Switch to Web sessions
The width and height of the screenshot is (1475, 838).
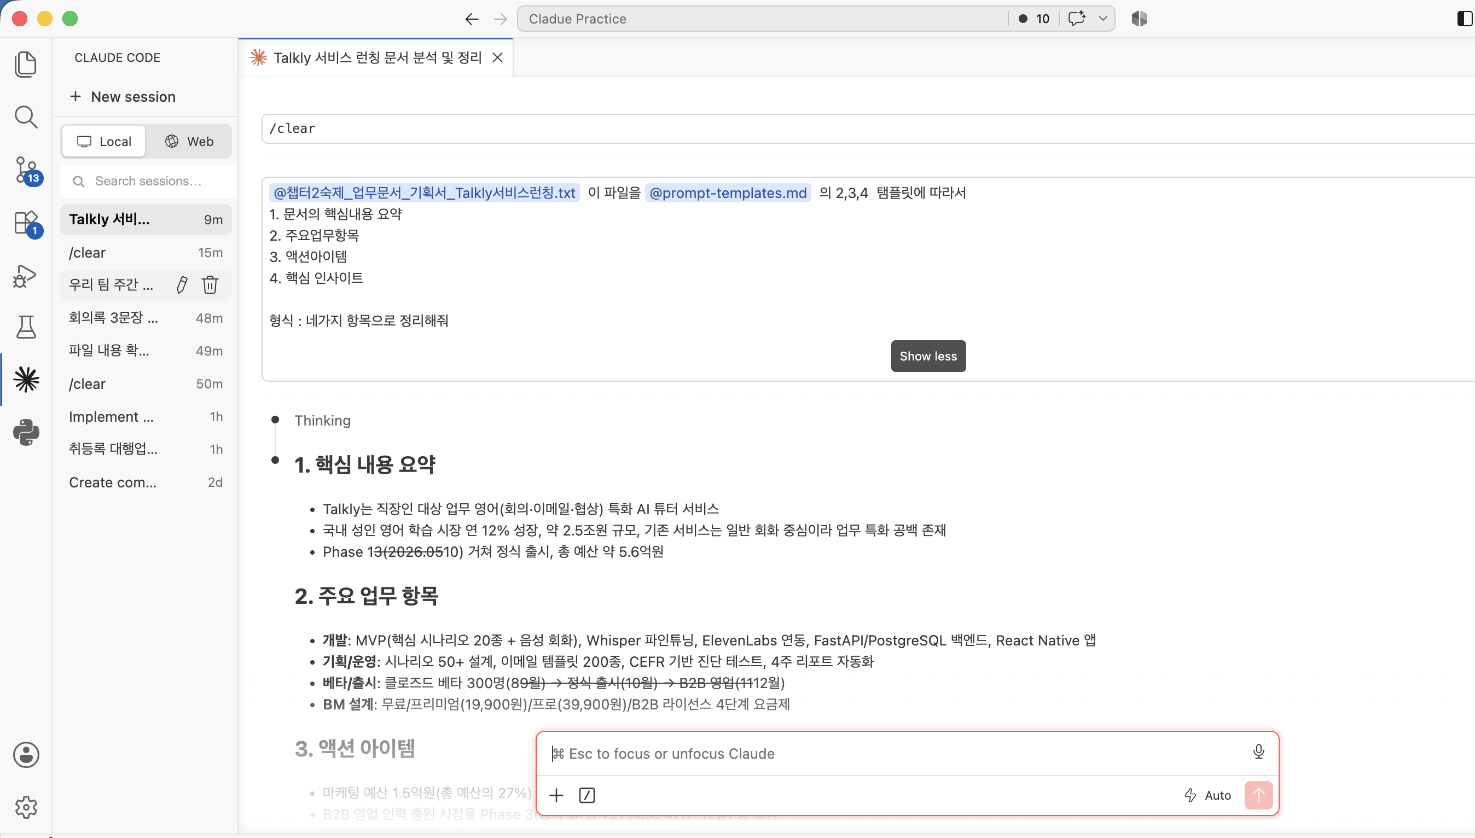click(189, 142)
